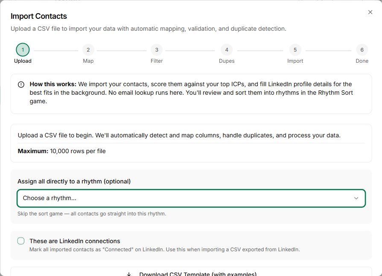This screenshot has width=382, height=276.
Task: Click the download arrow icon
Action: pyautogui.click(x=129, y=274)
